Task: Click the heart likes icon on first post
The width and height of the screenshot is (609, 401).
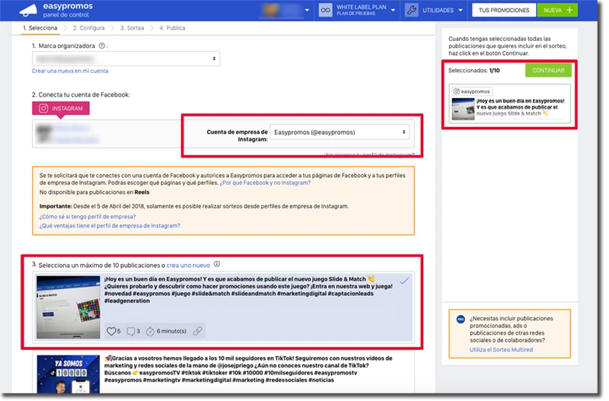Action: coord(111,331)
